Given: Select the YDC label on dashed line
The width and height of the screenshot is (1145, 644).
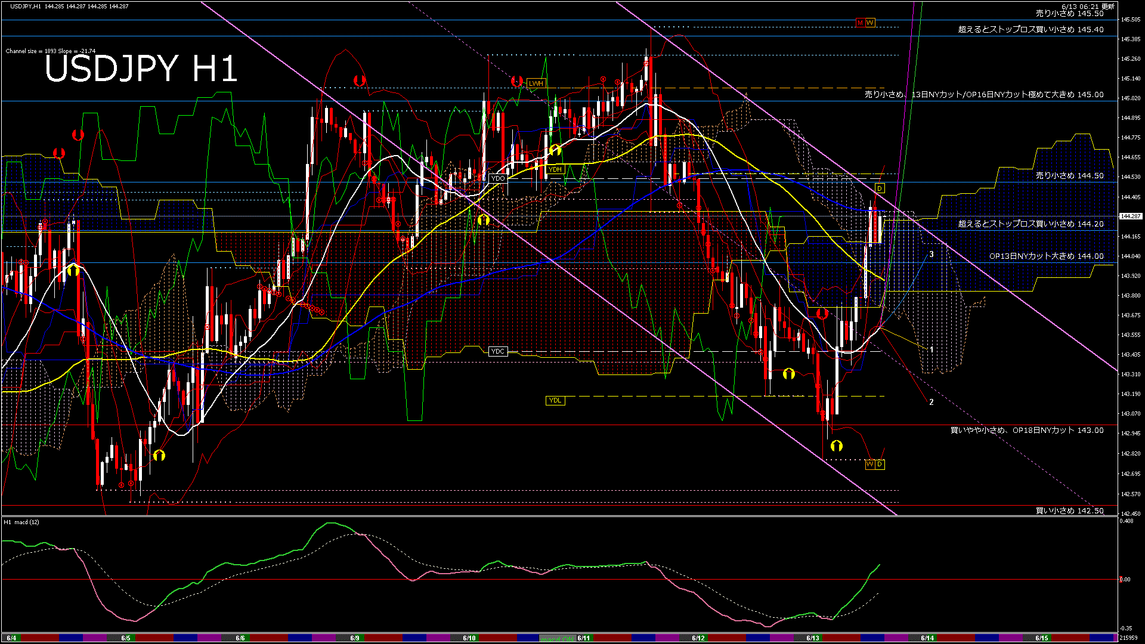Looking at the screenshot, I should pos(498,351).
